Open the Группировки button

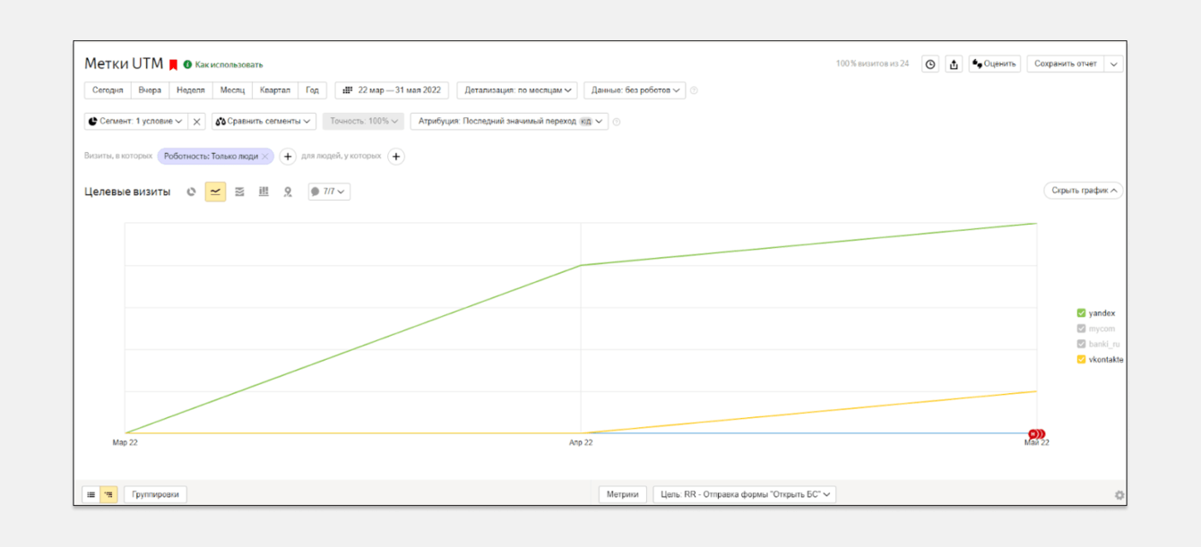point(155,494)
